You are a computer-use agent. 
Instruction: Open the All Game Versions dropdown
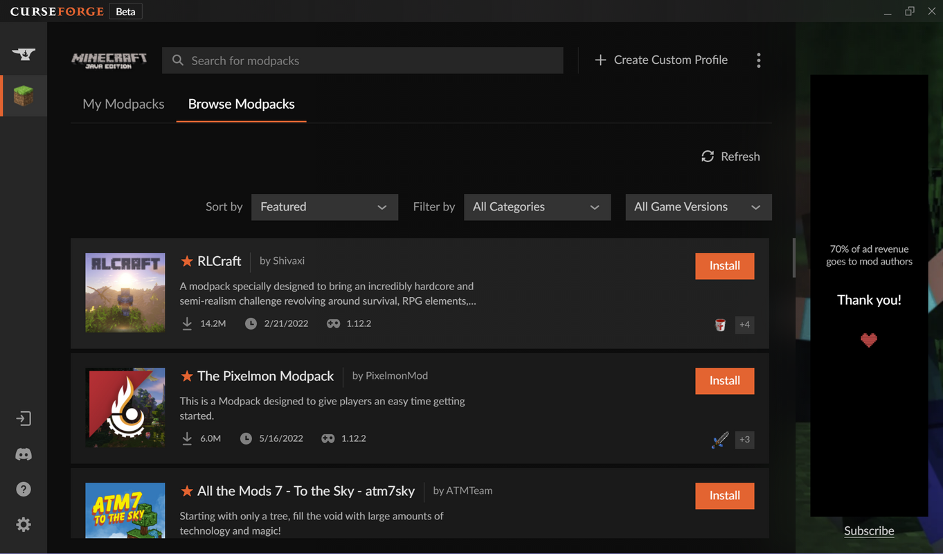pyautogui.click(x=699, y=207)
